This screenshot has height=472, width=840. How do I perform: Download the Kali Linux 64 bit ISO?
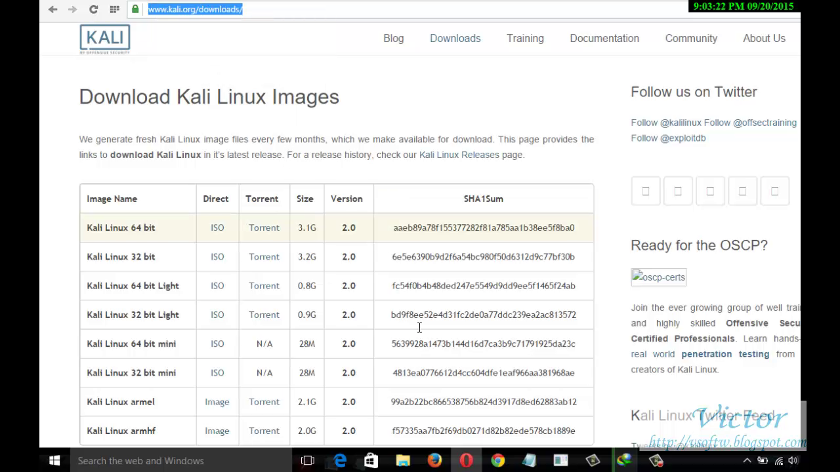(217, 227)
